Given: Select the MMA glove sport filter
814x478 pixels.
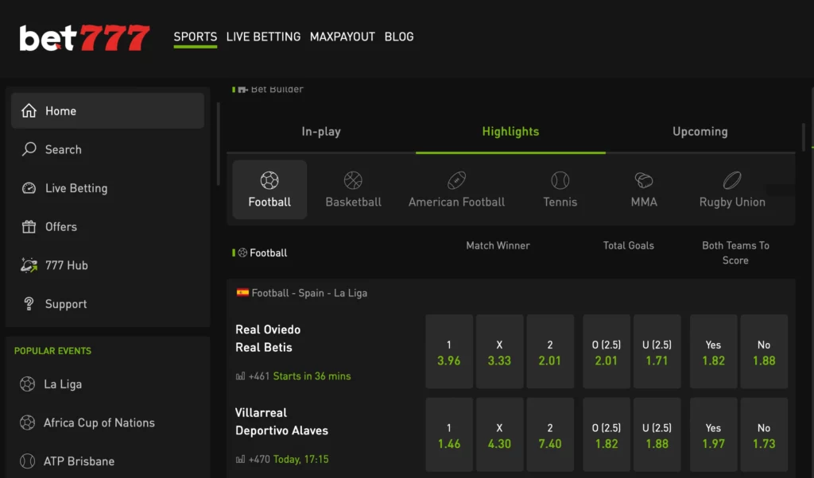Looking at the screenshot, I should coord(644,189).
